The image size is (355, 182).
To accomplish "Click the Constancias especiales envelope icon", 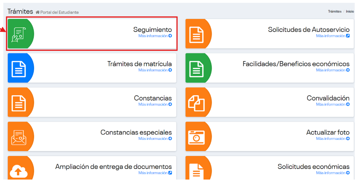I will pyautogui.click(x=18, y=137).
